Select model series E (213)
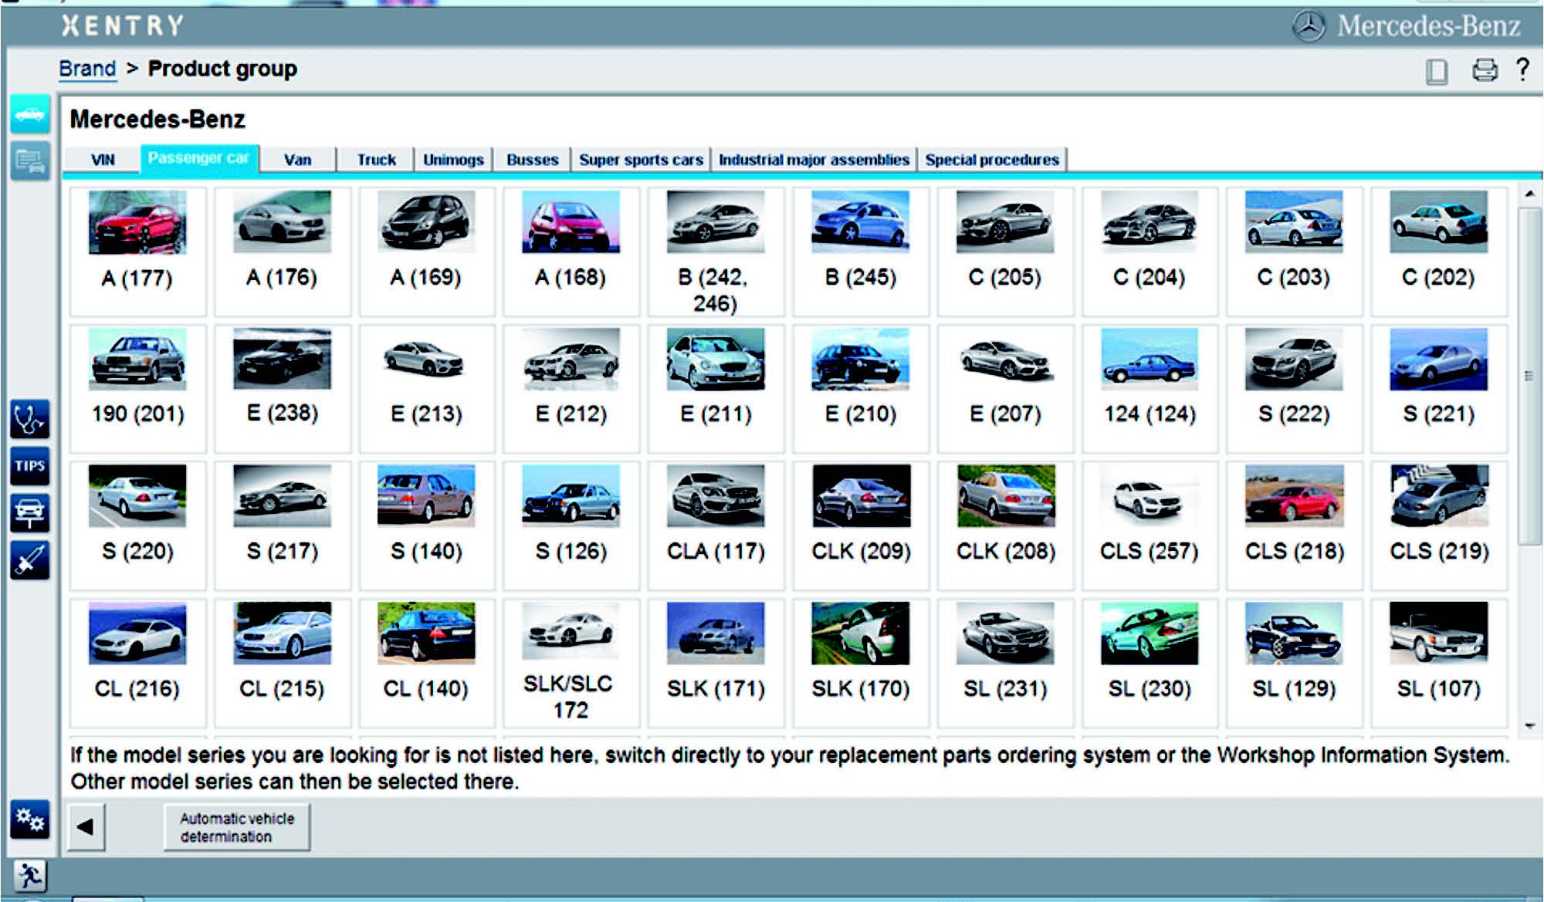1544x902 pixels. pos(426,389)
